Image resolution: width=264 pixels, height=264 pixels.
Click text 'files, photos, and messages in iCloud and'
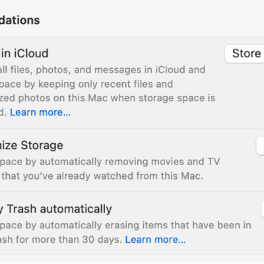(x=108, y=70)
